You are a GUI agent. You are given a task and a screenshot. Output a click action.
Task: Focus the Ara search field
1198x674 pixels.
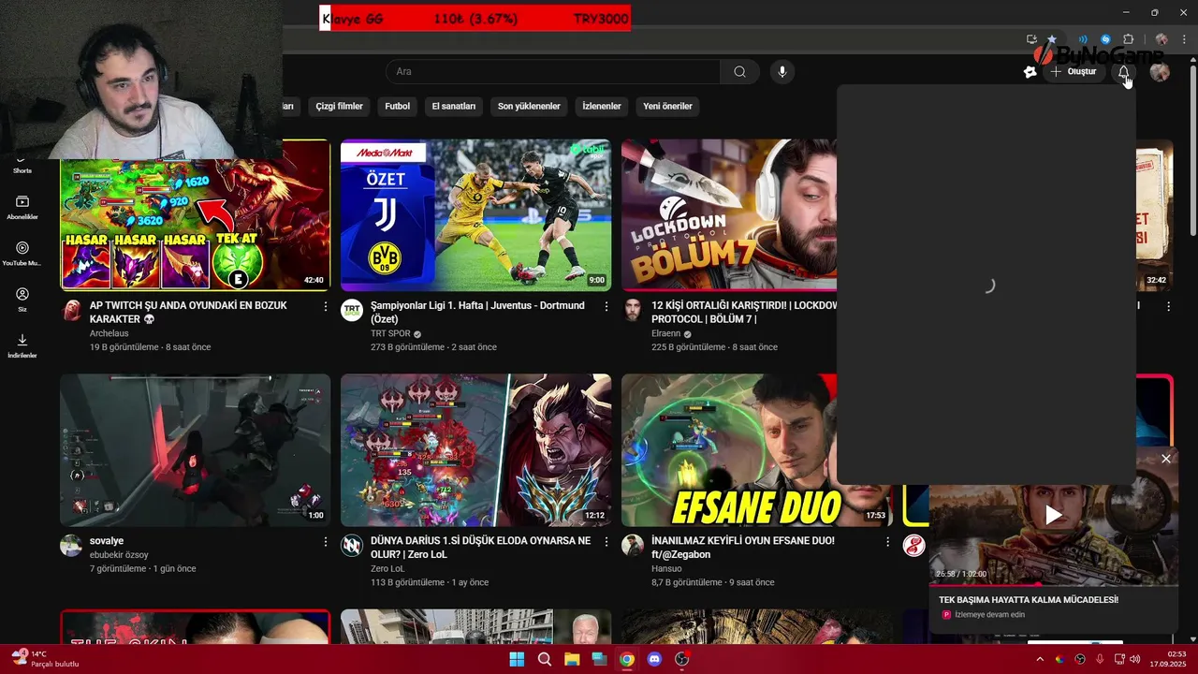coord(552,71)
